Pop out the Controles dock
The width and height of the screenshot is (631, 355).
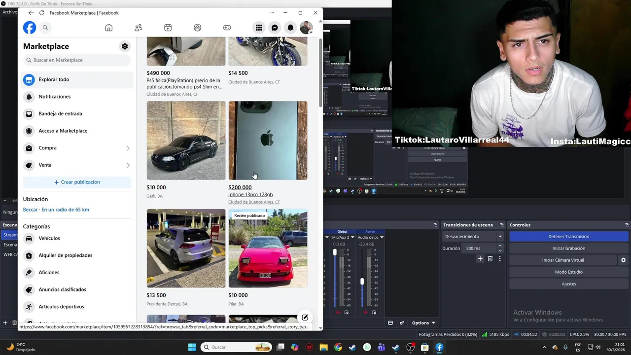627,225
